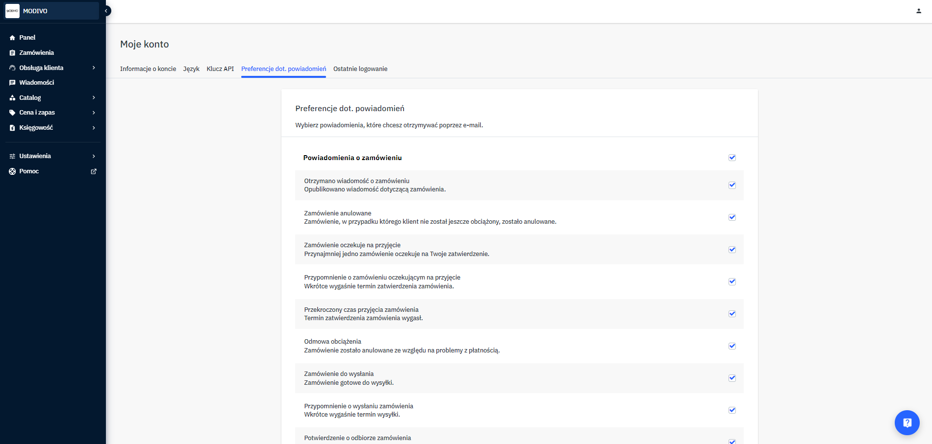
Task: Click the Catalog icon in navigation
Action: tap(12, 97)
